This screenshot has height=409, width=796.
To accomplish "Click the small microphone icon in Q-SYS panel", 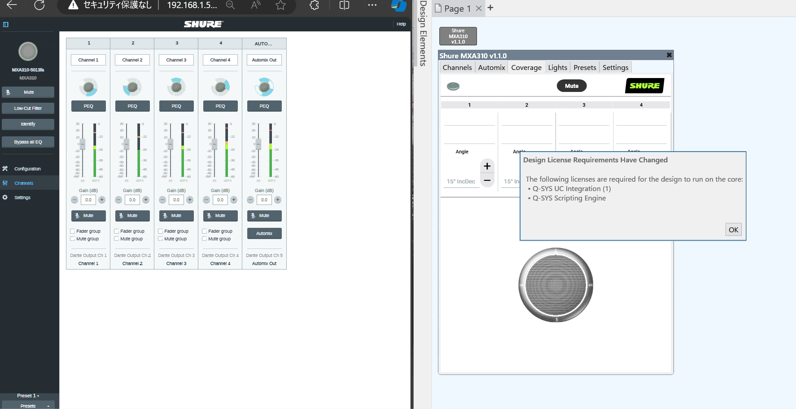I will [453, 86].
